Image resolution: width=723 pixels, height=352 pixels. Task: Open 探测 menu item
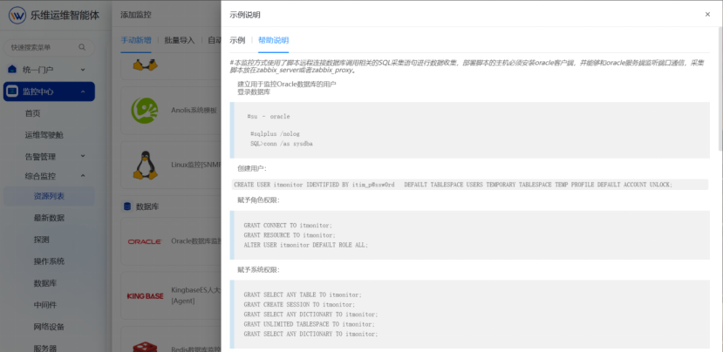click(41, 240)
